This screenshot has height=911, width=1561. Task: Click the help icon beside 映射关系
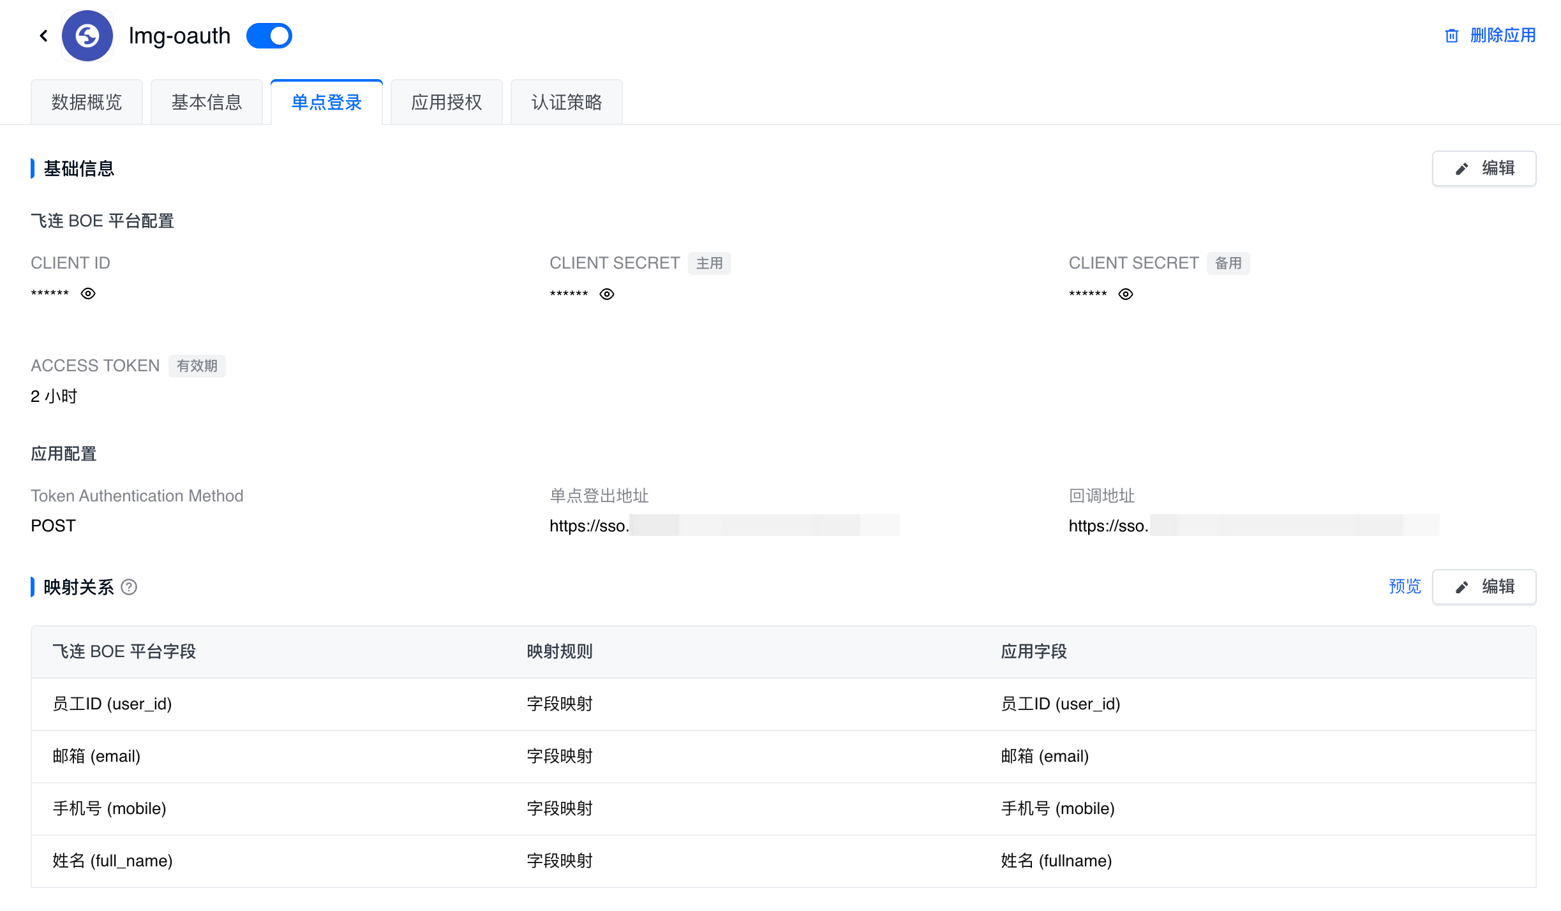[x=129, y=587]
